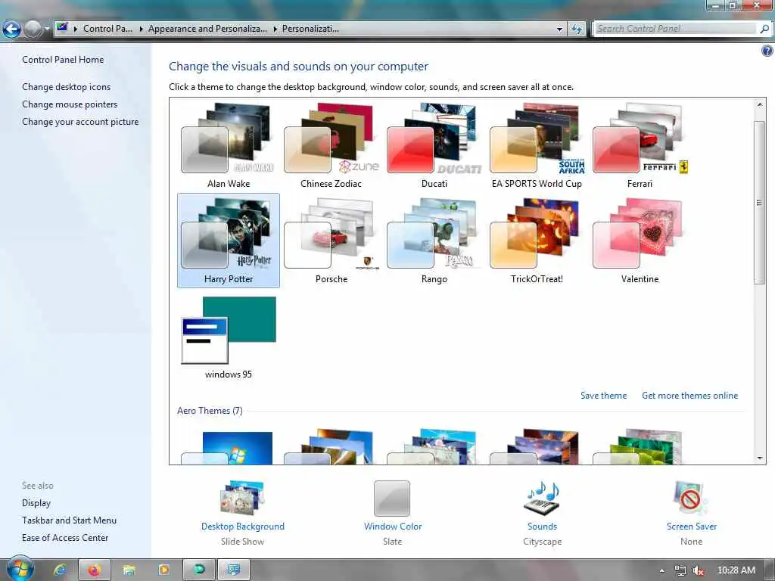This screenshot has width=775, height=581.
Task: Open Change mouse pointers
Action: (x=70, y=104)
